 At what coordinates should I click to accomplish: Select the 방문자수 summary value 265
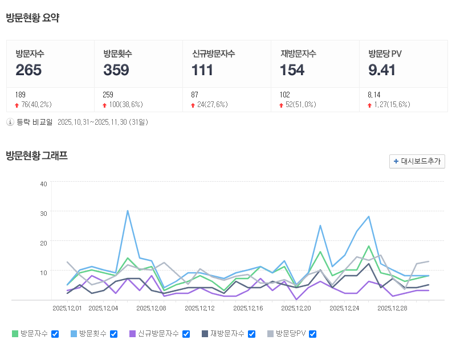28,70
